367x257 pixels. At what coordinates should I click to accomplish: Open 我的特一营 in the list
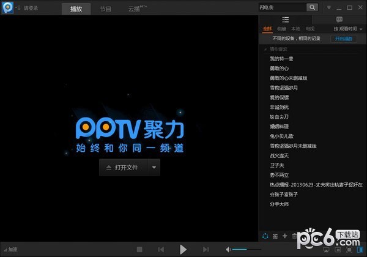[281, 59]
